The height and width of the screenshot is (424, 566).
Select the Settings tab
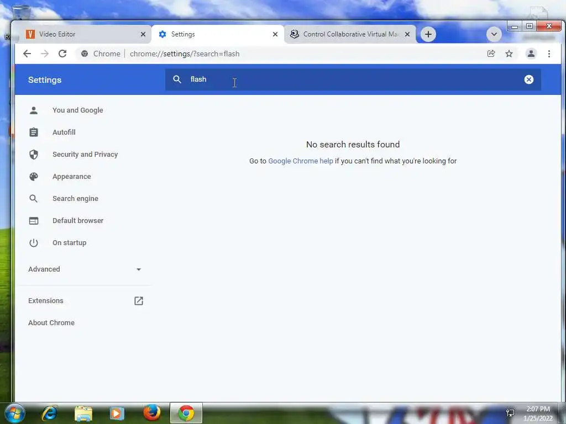218,34
